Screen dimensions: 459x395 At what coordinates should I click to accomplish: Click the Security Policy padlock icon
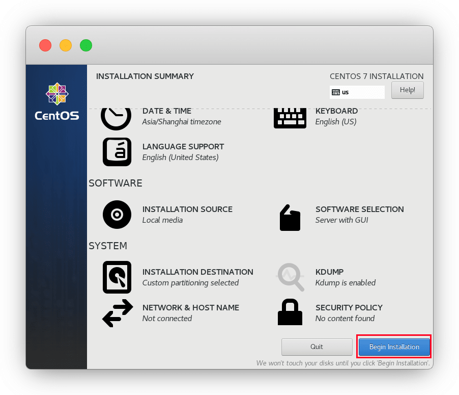click(x=290, y=312)
